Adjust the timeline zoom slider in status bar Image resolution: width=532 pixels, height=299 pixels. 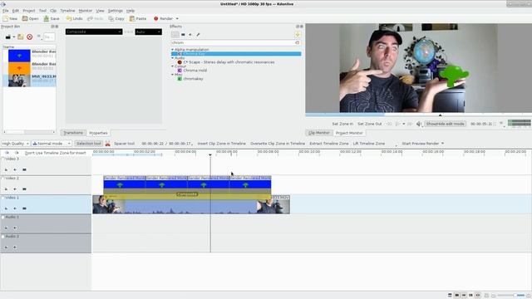(512, 296)
